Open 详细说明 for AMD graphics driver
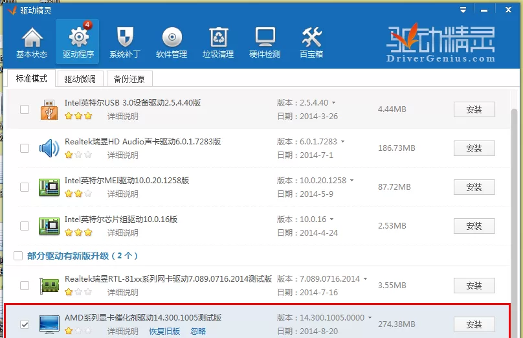Viewport: 523px width, 338px height. coord(122,332)
